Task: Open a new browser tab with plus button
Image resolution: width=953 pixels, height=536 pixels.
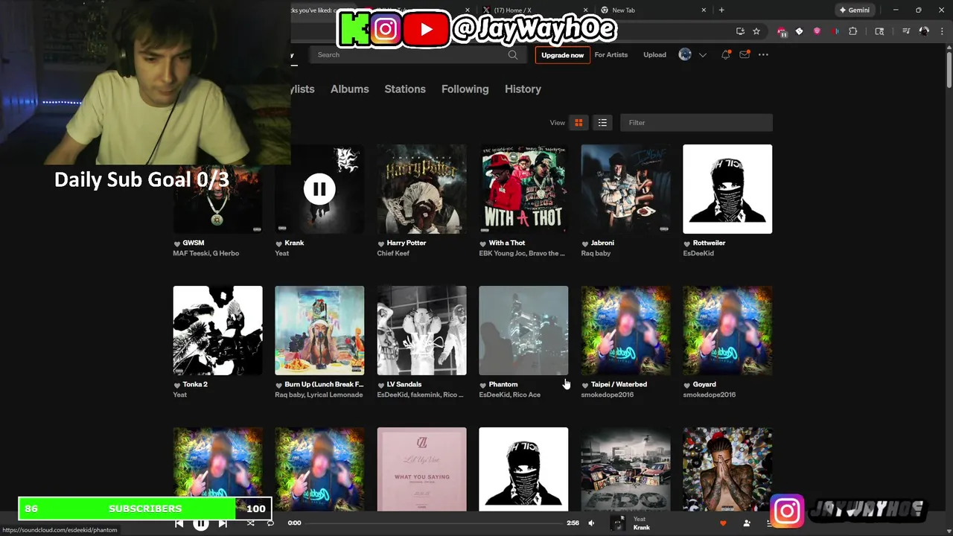Action: pos(721,10)
